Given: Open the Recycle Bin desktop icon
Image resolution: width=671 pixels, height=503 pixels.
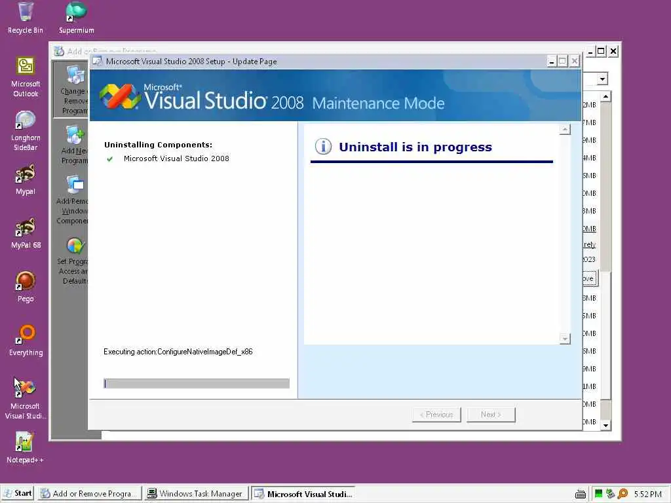Looking at the screenshot, I should click(26, 18).
